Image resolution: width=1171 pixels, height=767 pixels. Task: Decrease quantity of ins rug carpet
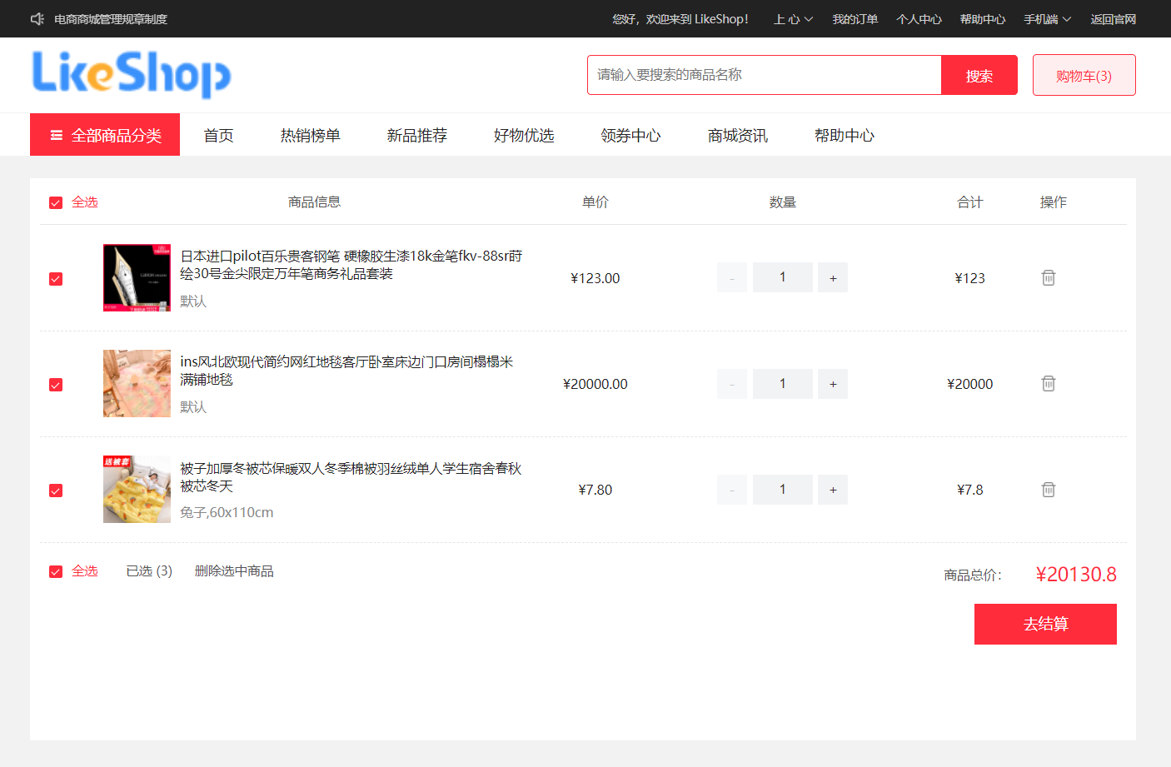(x=732, y=383)
